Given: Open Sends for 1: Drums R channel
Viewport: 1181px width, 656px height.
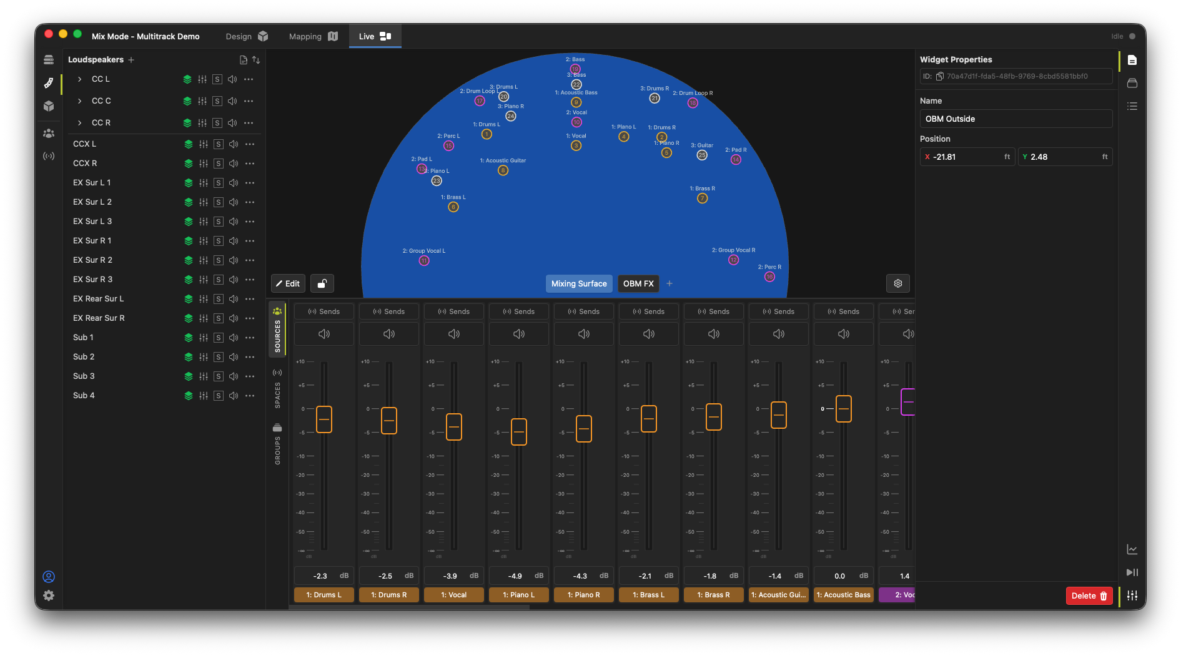Looking at the screenshot, I should (x=389, y=311).
